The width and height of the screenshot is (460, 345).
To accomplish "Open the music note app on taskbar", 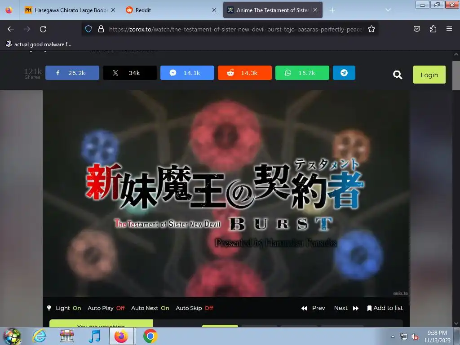I will pos(94,336).
